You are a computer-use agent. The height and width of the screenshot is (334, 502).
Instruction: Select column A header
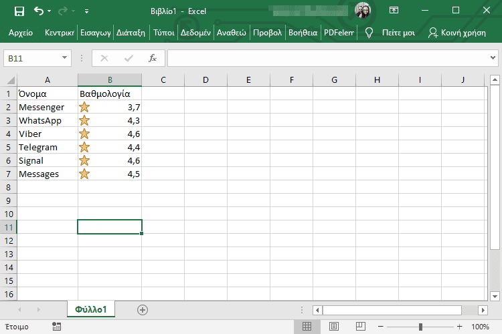[48, 80]
